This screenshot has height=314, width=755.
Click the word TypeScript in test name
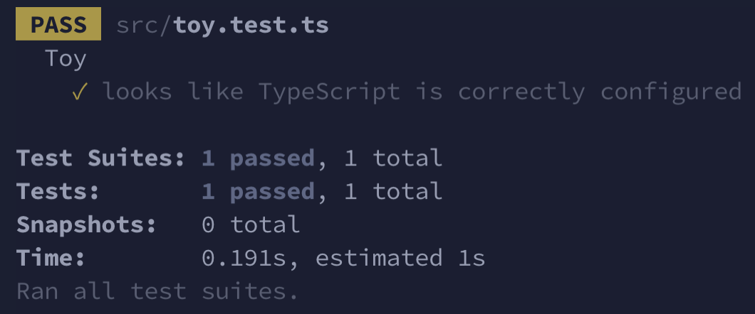(x=329, y=92)
